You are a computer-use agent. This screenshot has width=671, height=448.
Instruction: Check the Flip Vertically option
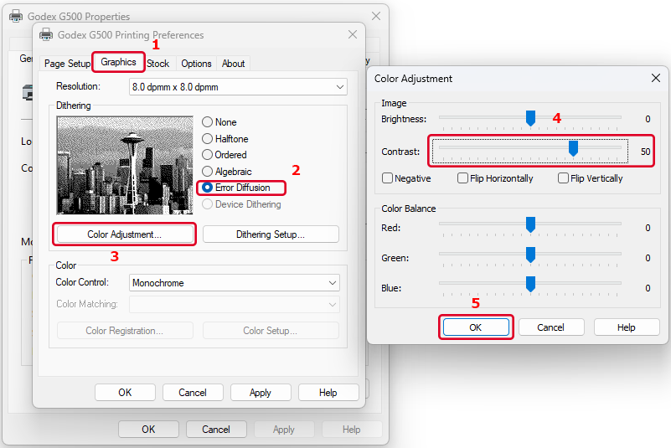point(563,178)
